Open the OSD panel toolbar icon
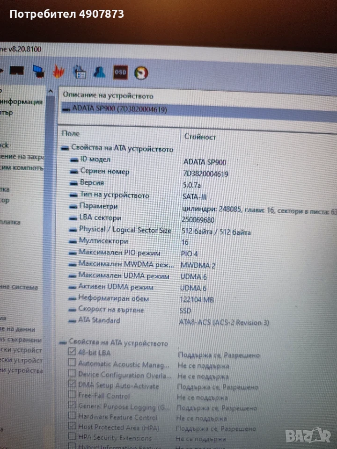The width and height of the screenshot is (337, 449). [x=120, y=72]
